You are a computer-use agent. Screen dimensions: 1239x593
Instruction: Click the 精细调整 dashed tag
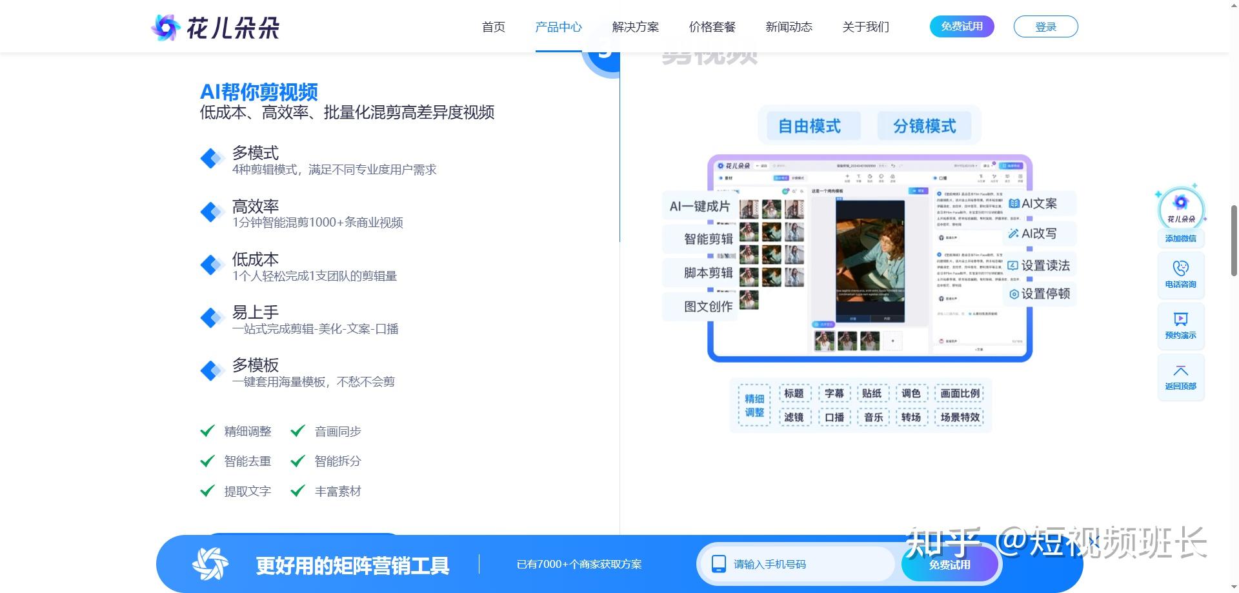(754, 405)
